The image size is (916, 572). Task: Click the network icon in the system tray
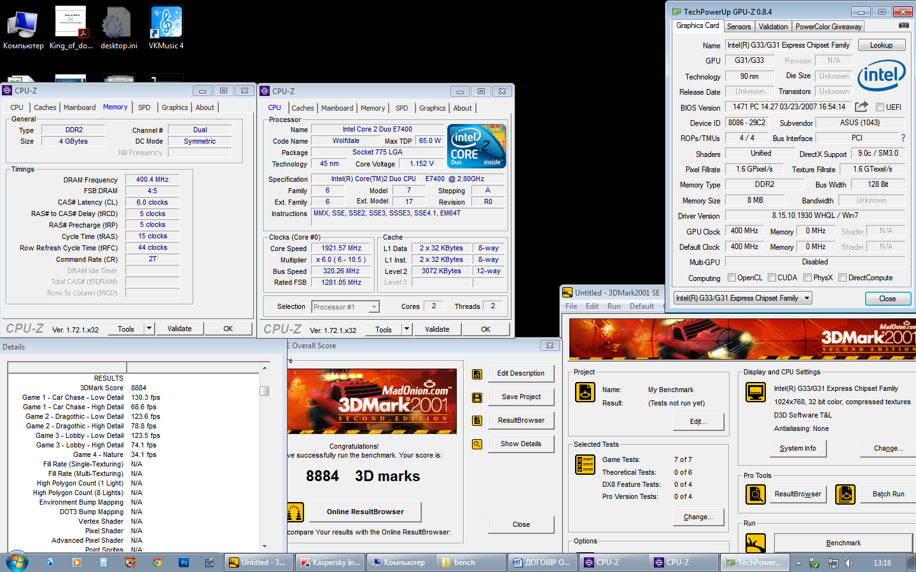point(832,563)
